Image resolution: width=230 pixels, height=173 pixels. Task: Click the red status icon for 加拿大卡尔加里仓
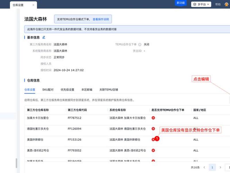coord(153,118)
